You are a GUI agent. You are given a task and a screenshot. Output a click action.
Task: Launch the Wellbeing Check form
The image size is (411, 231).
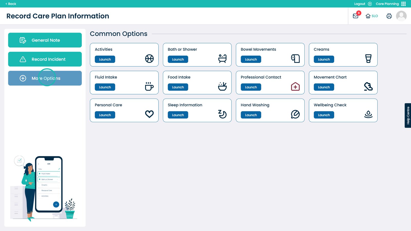click(324, 115)
